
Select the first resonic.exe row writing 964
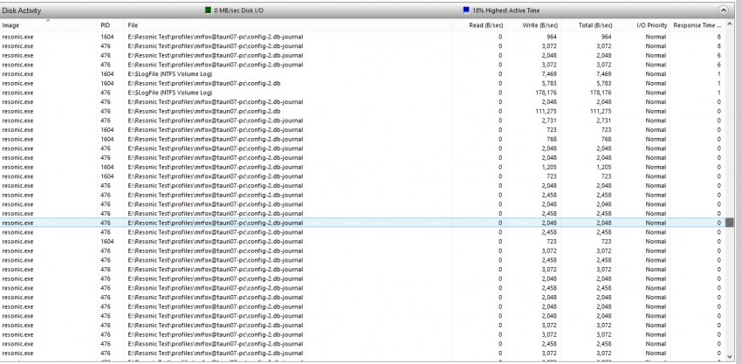tap(262, 38)
